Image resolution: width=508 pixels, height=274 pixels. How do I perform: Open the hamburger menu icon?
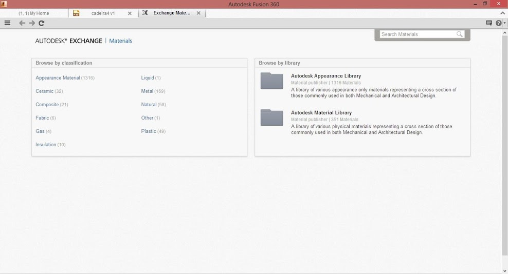tap(7, 23)
